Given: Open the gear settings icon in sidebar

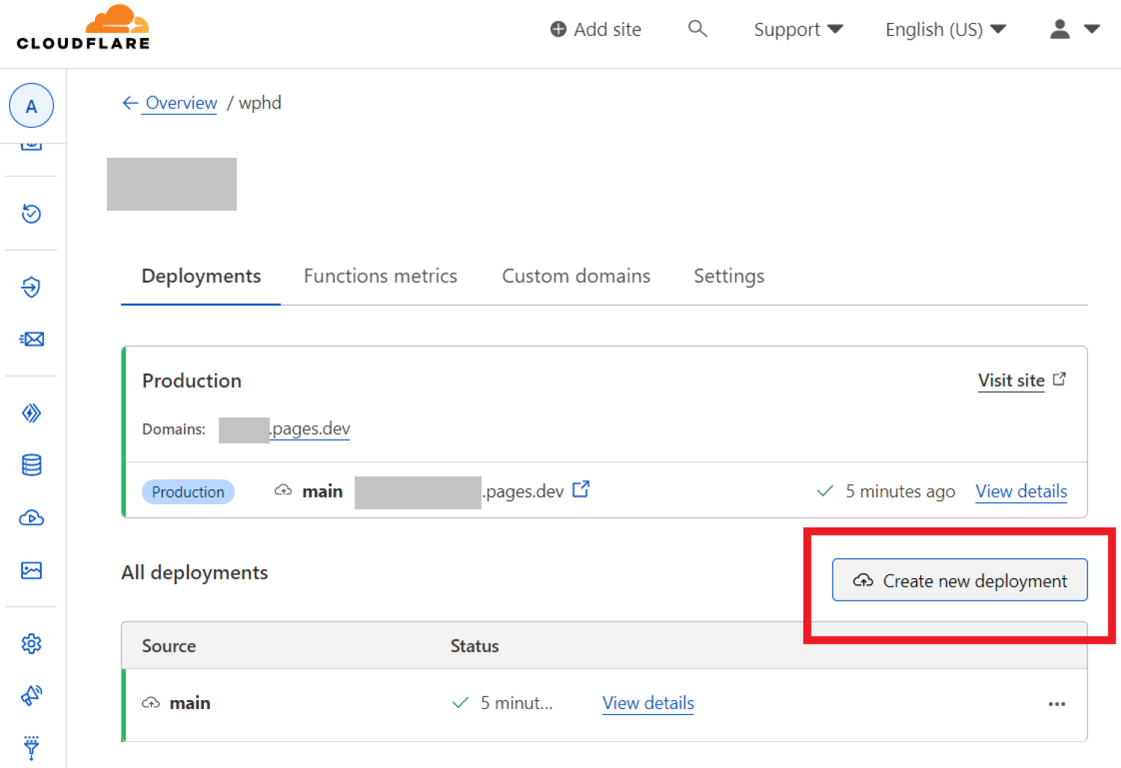Looking at the screenshot, I should tap(31, 643).
